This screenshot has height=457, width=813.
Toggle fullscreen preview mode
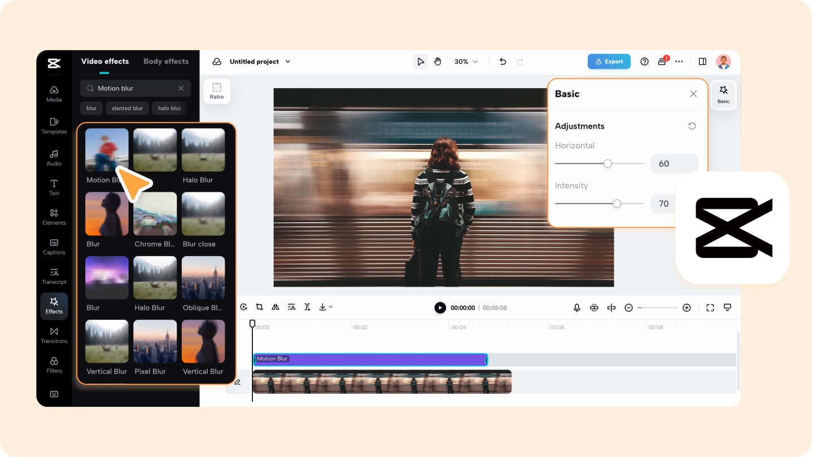click(710, 307)
